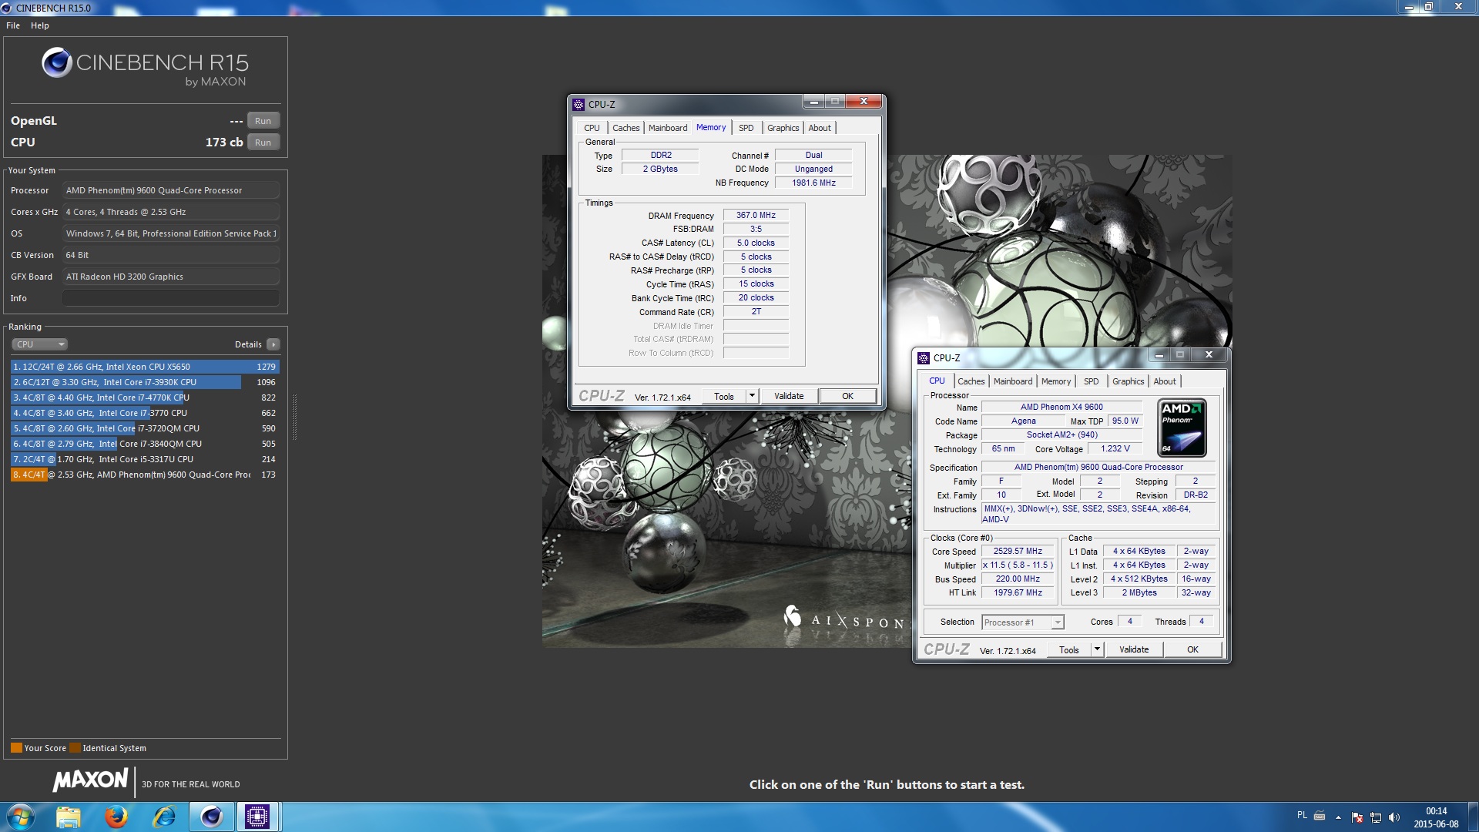Open About tab in CPU CPU-Z window
The width and height of the screenshot is (1479, 832).
coord(1165,381)
